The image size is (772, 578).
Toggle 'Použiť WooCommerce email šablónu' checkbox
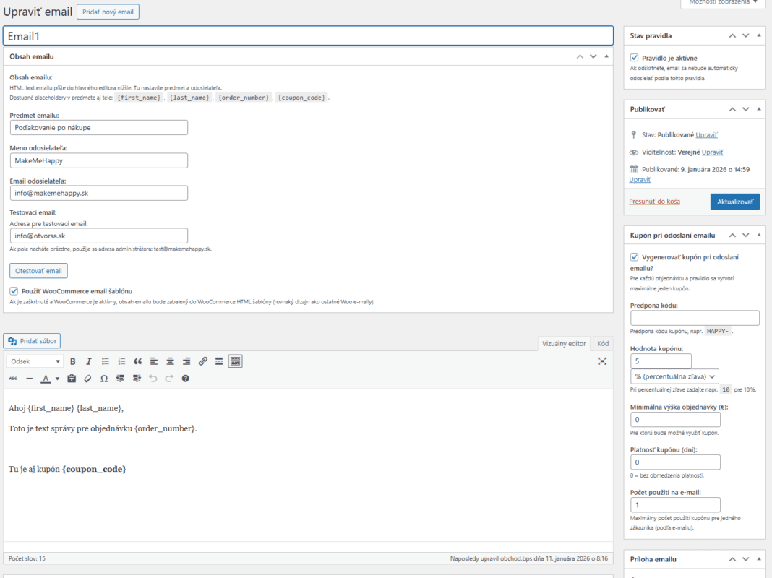click(x=14, y=290)
